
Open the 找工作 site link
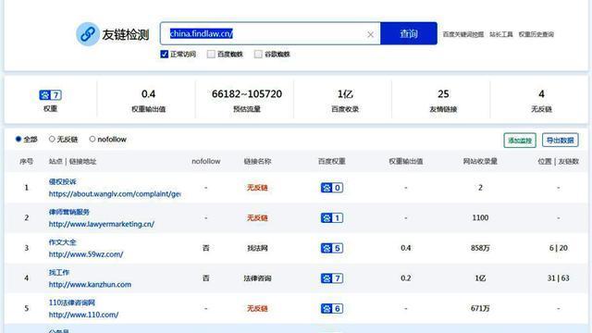(x=59, y=272)
